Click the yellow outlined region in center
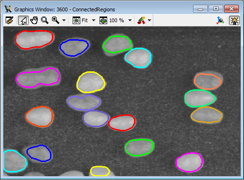The width and height of the screenshot is (244, 180). pyautogui.click(x=91, y=82)
